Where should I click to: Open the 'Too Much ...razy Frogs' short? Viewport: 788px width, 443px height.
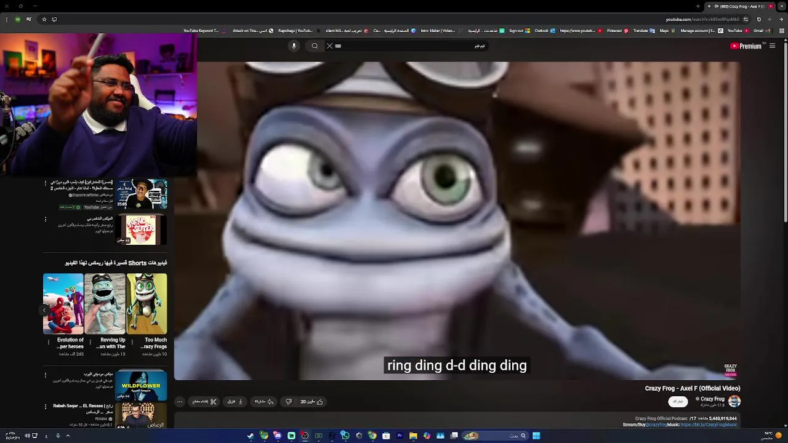(x=147, y=304)
